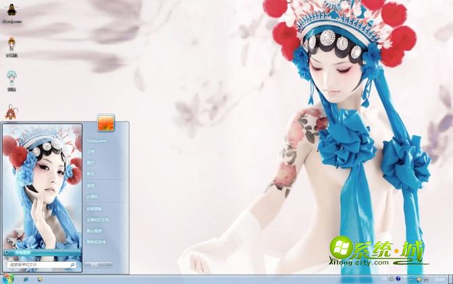
Task: Open 游戏 in the Start menu
Action: 91,186
